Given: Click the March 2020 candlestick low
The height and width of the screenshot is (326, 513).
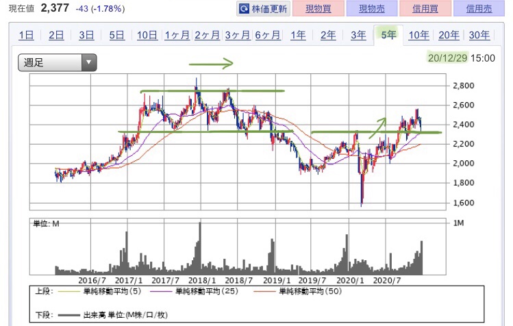Looking at the screenshot, I should click(362, 205).
